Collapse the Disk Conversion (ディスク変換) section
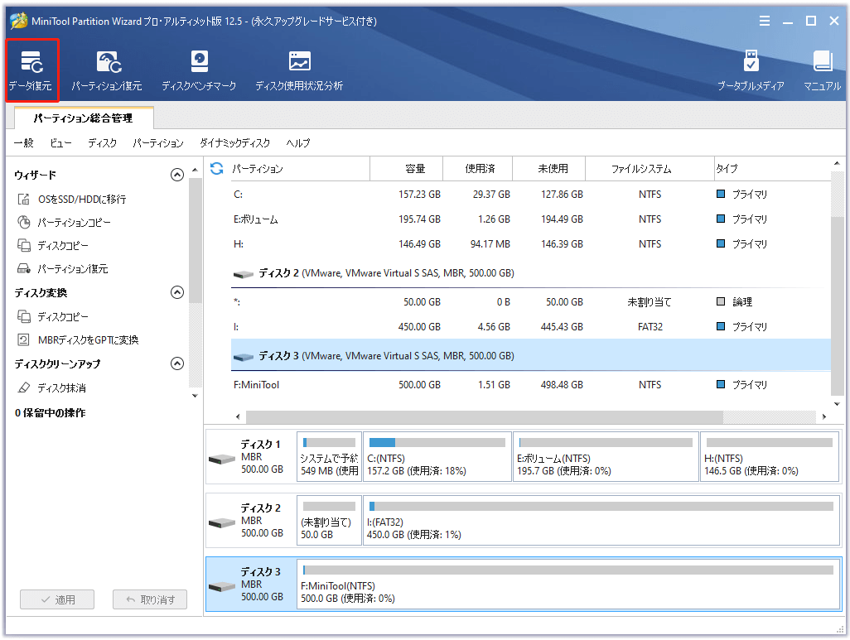 point(176,291)
